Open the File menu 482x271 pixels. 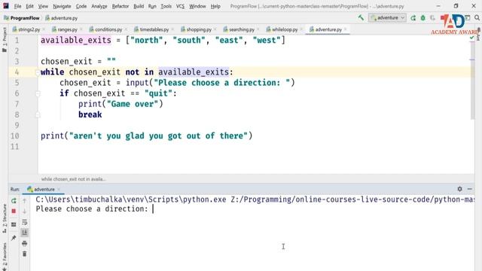pyautogui.click(x=18, y=6)
